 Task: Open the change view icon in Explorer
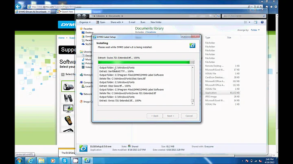pos(245,22)
